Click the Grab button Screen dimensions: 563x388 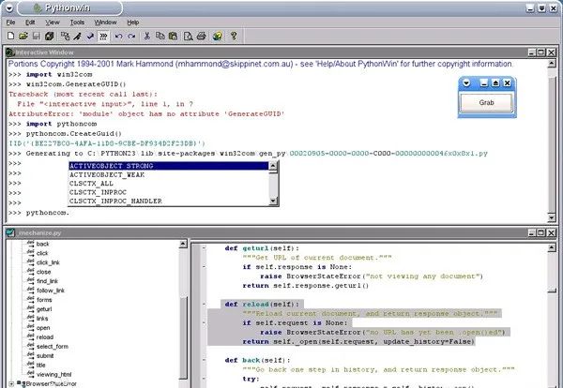tap(486, 102)
